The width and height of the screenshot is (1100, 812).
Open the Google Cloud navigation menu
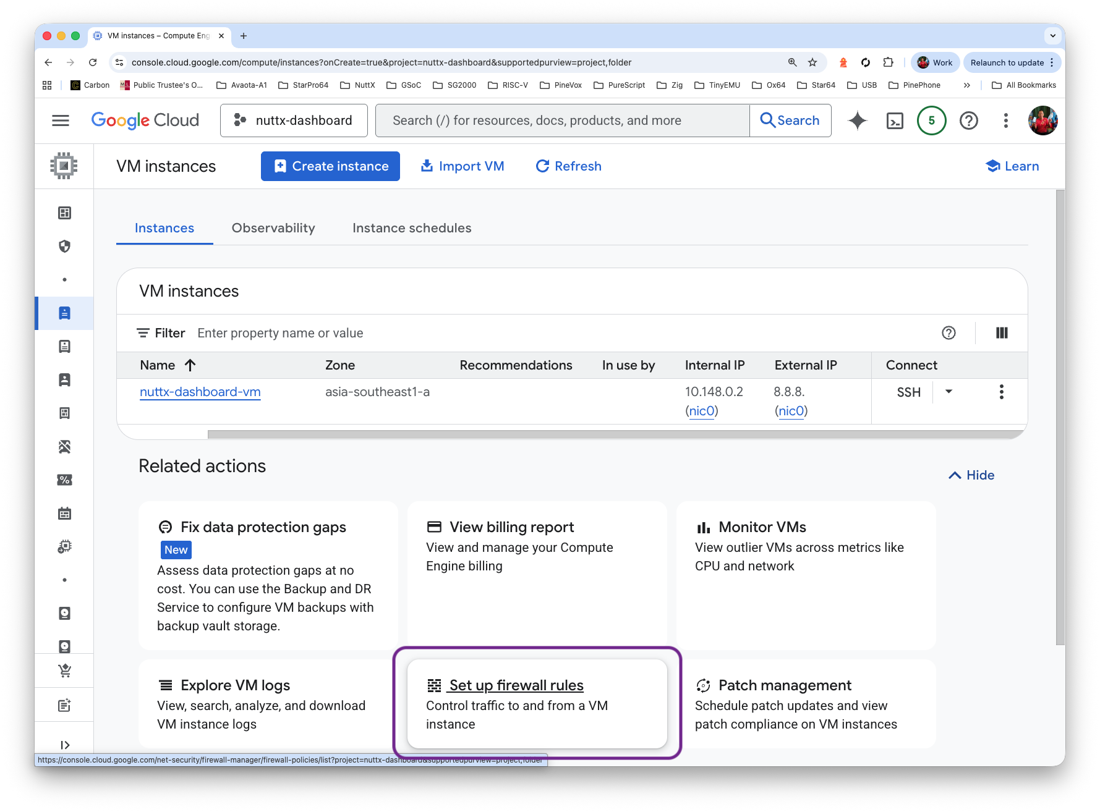coord(60,121)
